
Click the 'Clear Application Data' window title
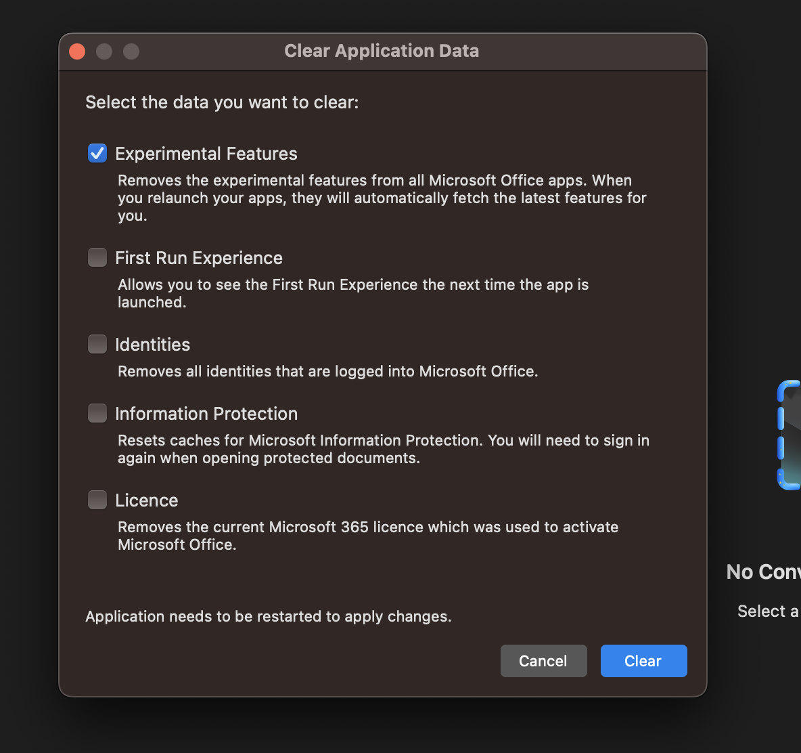(x=382, y=51)
